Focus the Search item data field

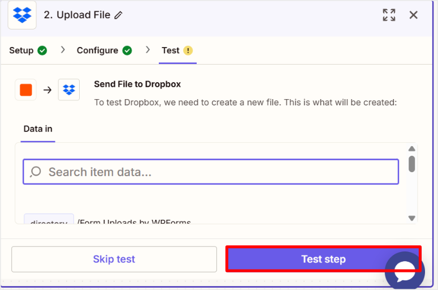(x=211, y=172)
